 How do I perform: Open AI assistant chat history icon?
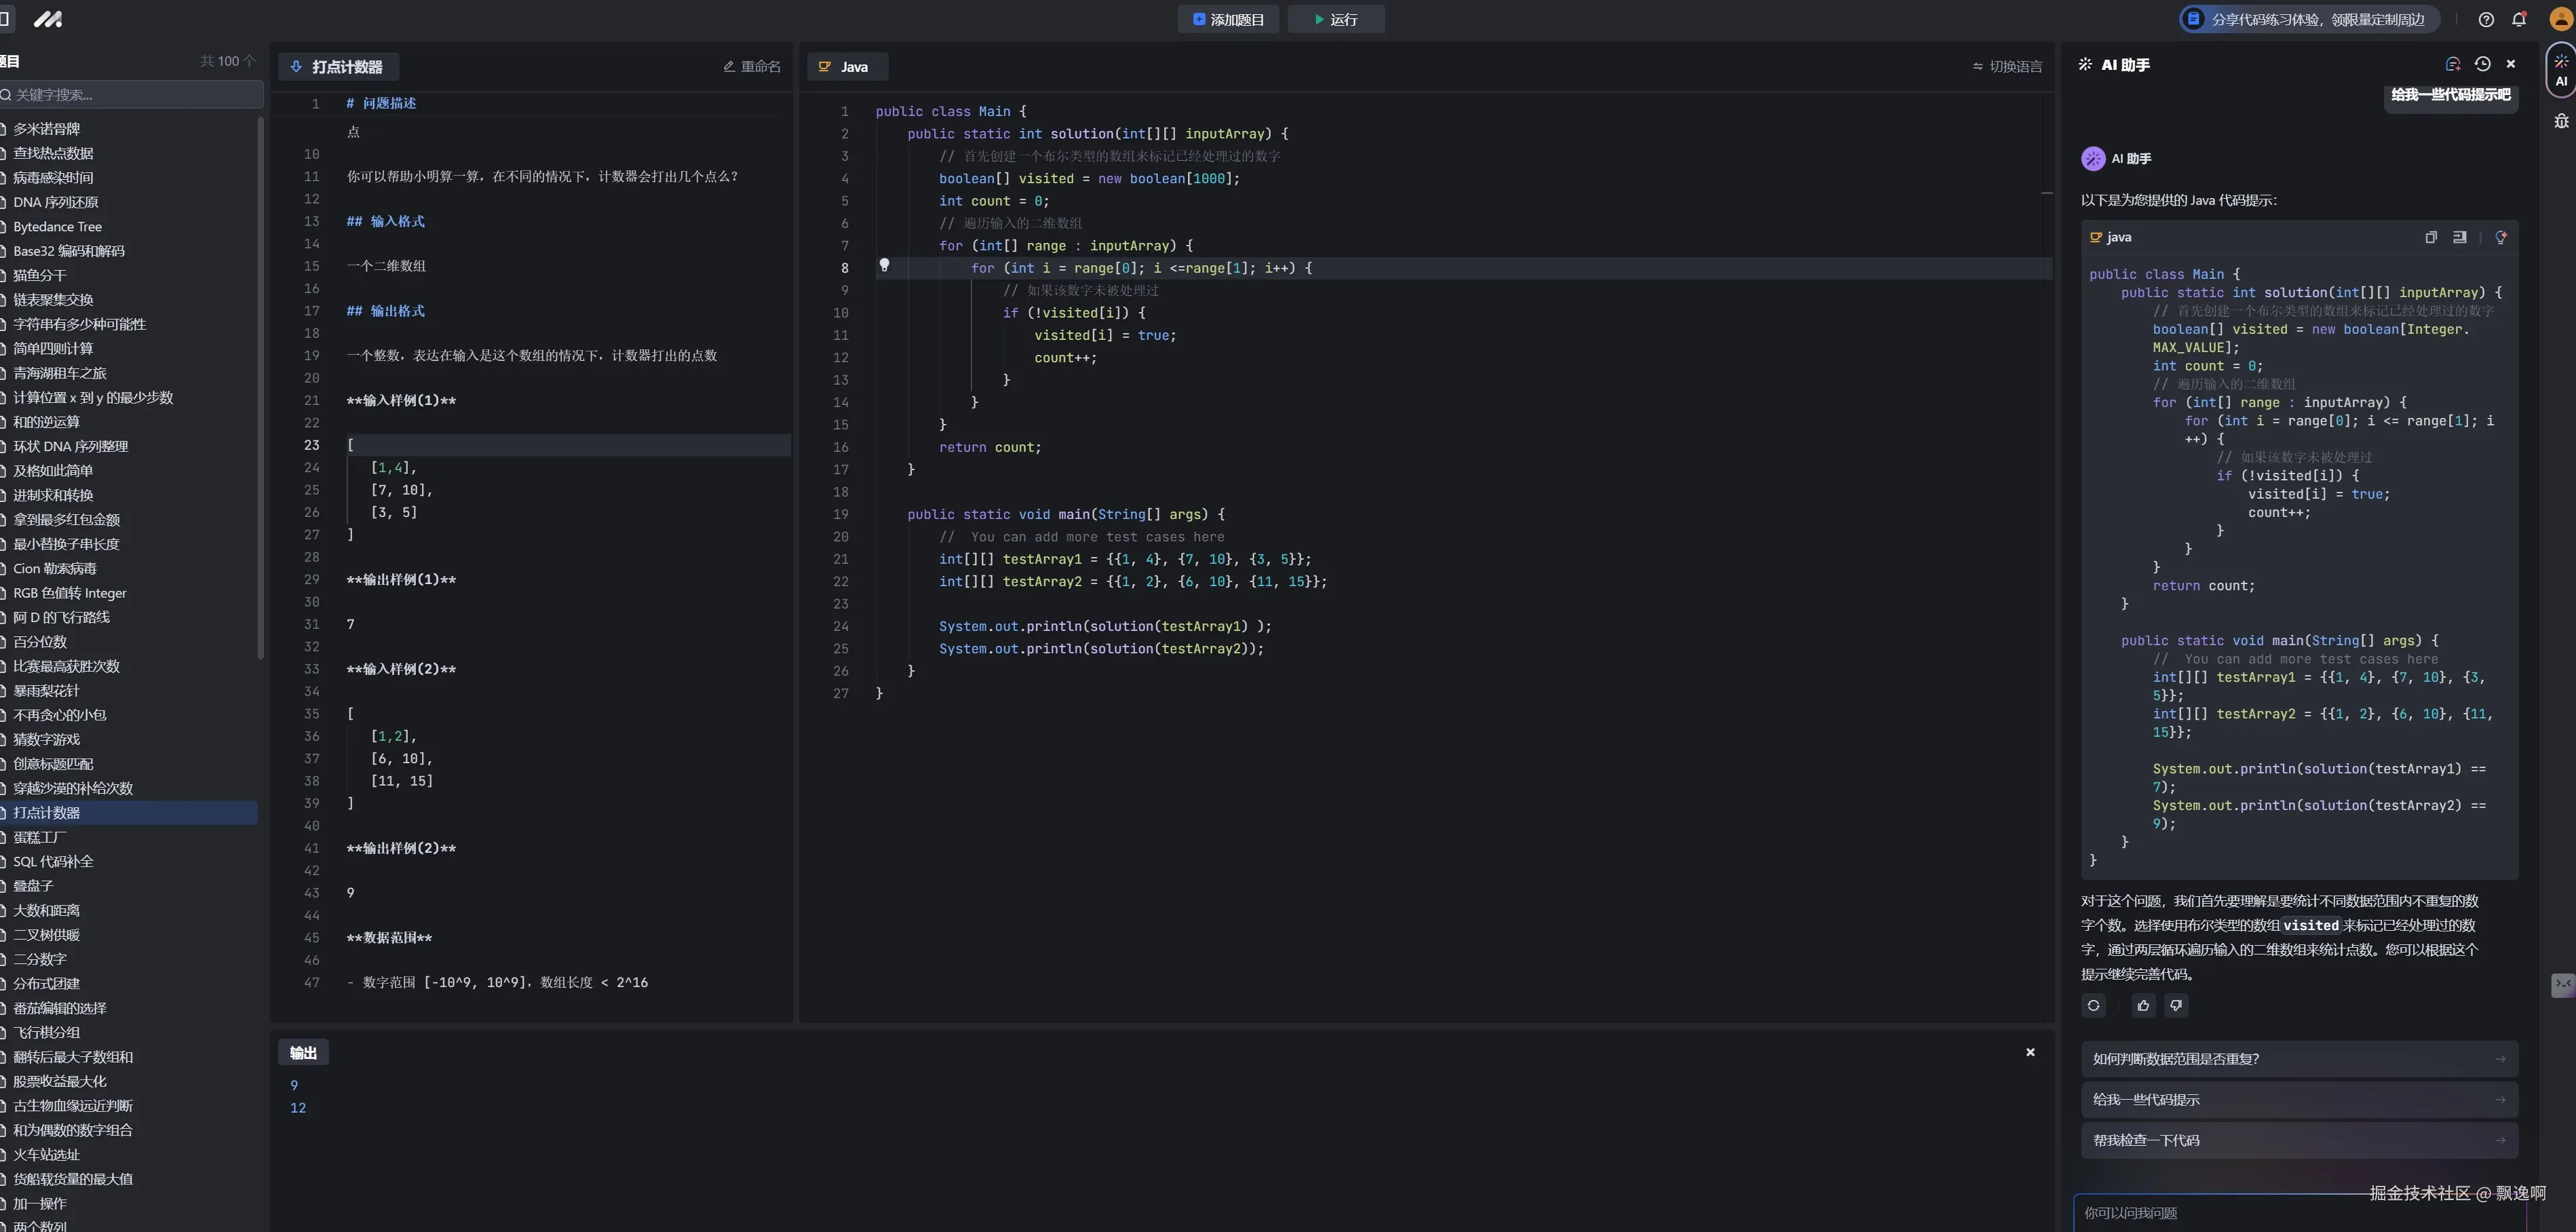(2482, 64)
